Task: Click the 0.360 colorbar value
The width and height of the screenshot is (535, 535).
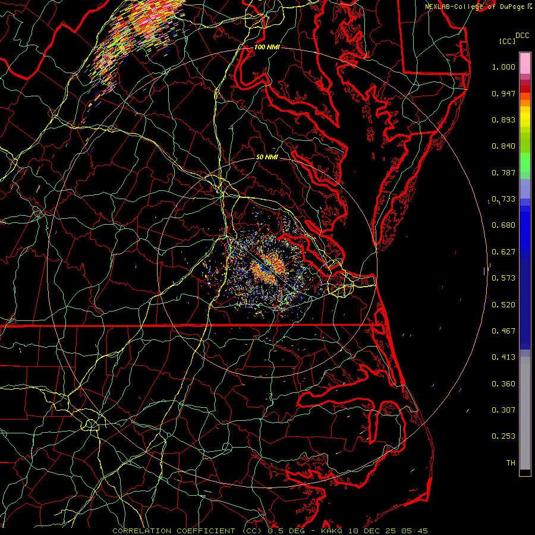Action: click(503, 384)
